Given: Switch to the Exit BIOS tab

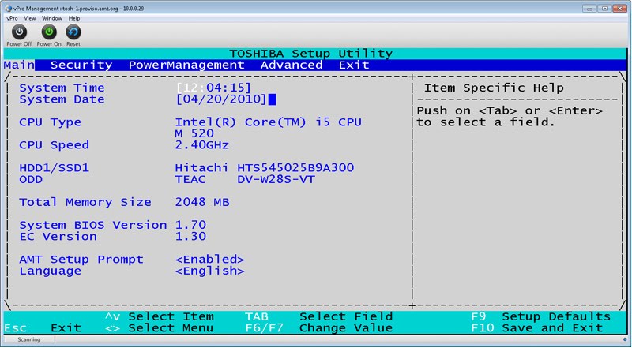Looking at the screenshot, I should (x=354, y=65).
